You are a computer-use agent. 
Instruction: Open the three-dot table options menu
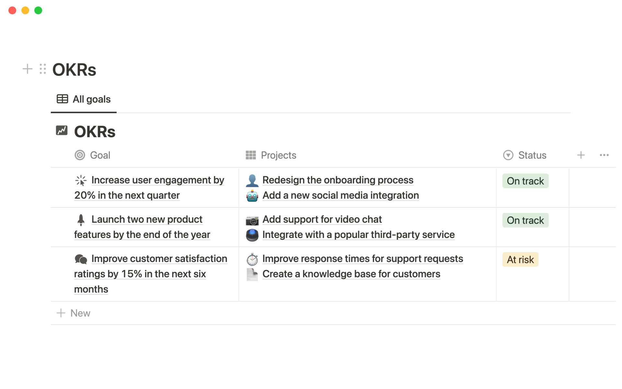pos(604,155)
